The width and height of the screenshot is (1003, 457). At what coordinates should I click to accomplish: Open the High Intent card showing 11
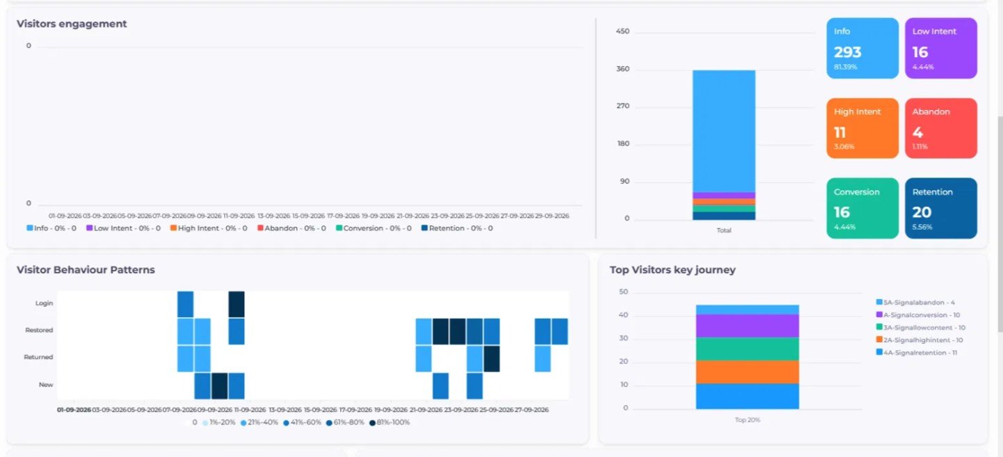pos(862,128)
